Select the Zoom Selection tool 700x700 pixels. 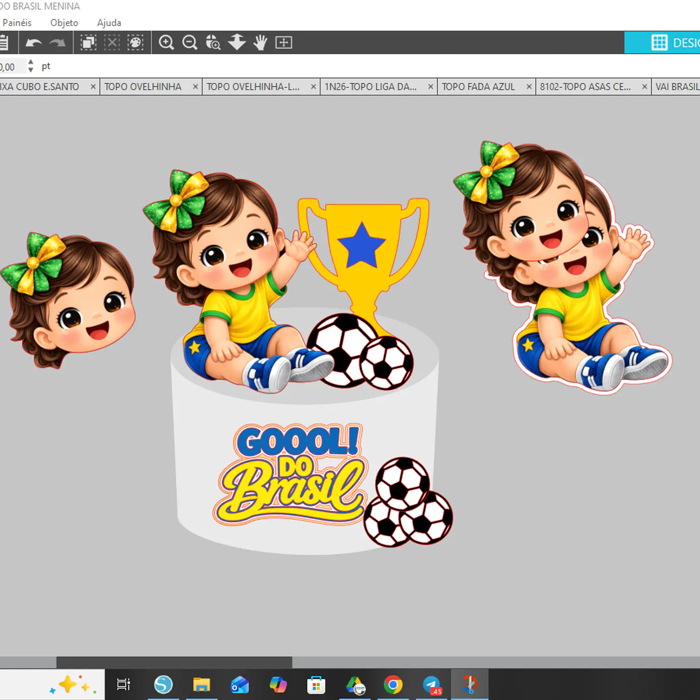[213, 42]
